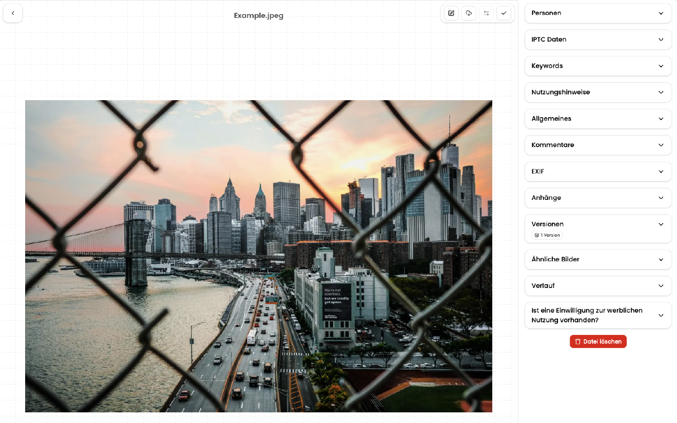Expand Ähnliche Bilder section
This screenshot has height=423, width=677.
coord(598,259)
